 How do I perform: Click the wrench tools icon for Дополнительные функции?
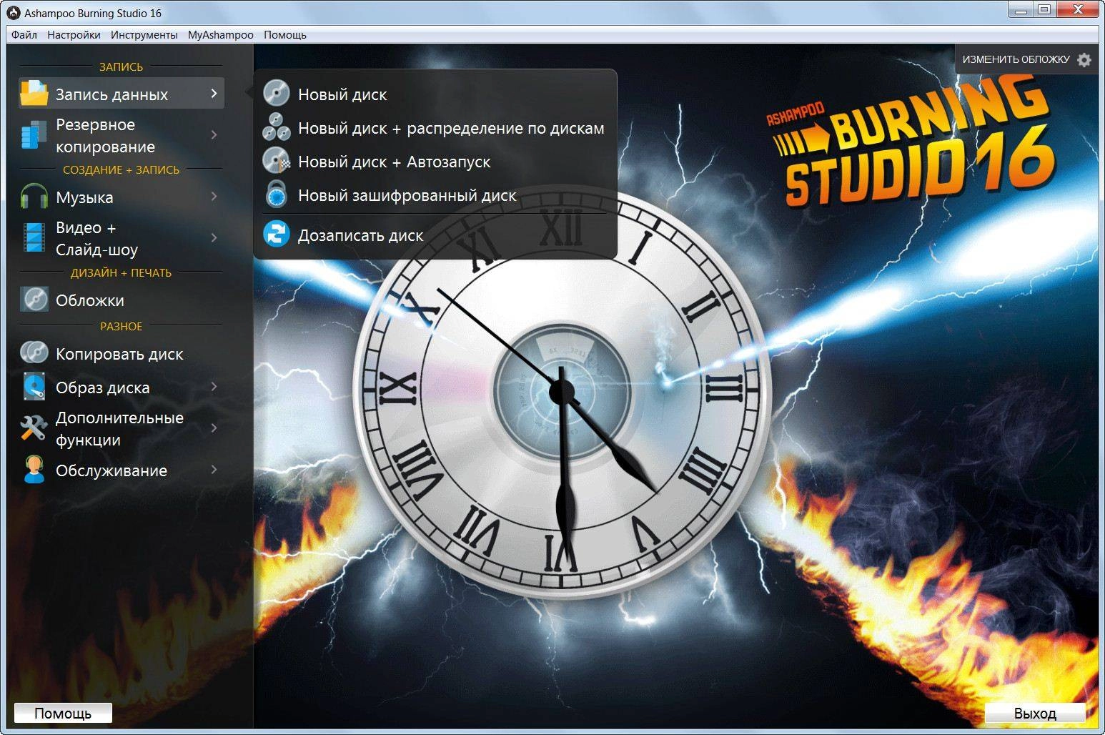(34, 428)
